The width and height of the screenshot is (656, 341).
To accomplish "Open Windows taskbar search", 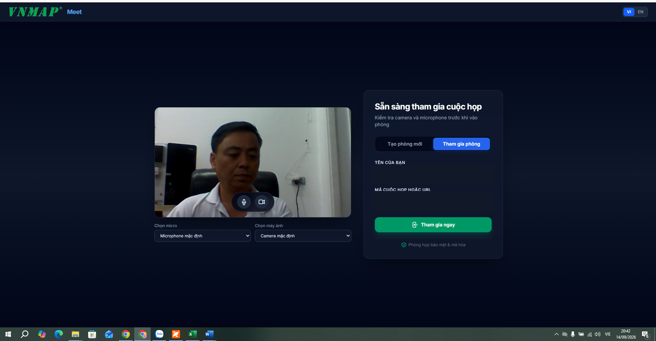I will click(25, 334).
